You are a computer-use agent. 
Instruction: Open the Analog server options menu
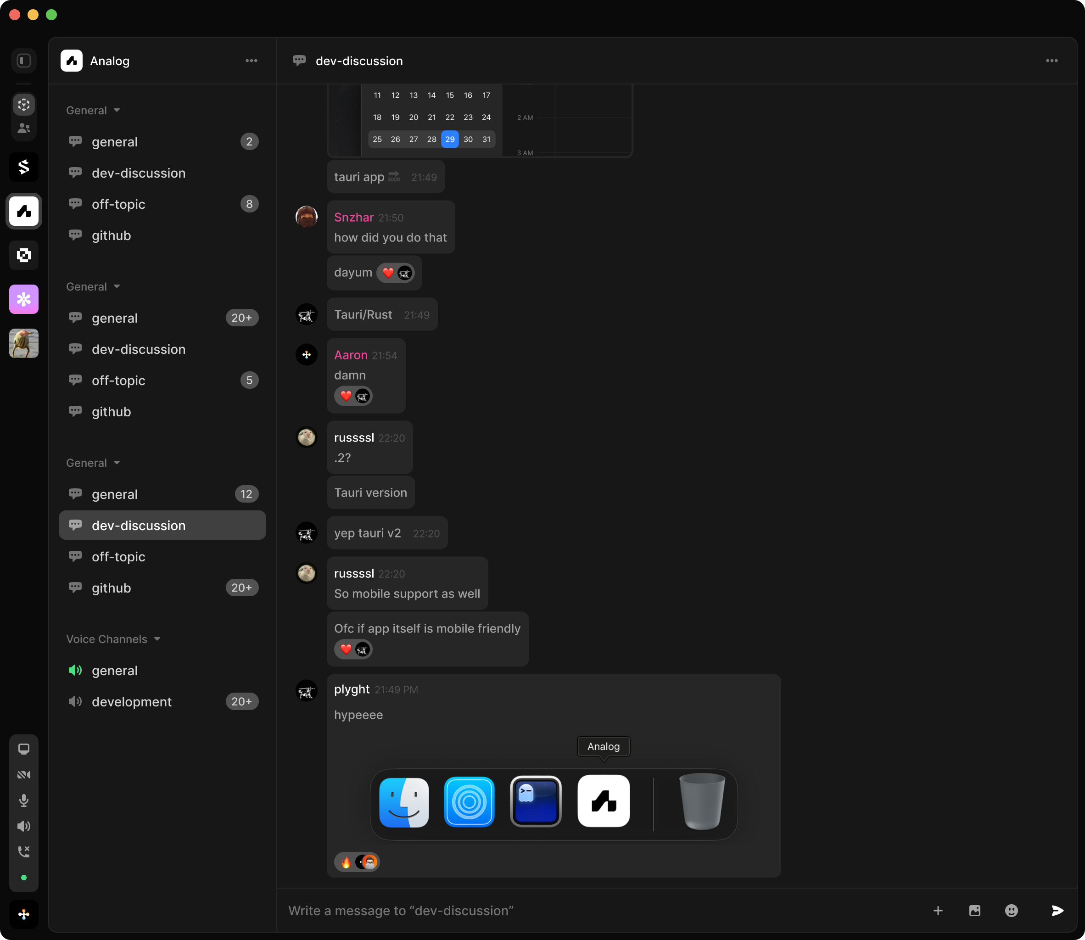pyautogui.click(x=251, y=60)
